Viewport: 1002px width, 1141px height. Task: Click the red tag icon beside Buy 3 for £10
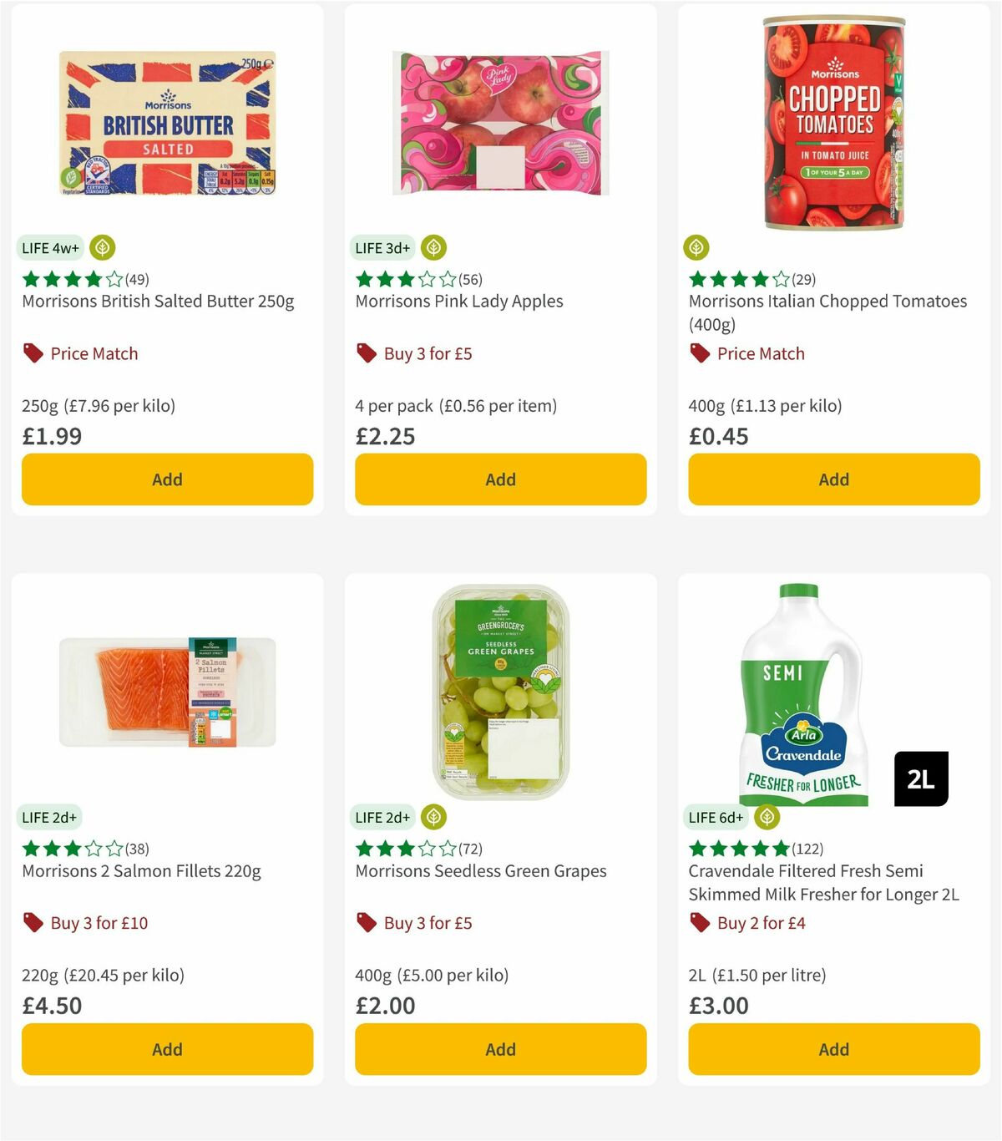33,923
